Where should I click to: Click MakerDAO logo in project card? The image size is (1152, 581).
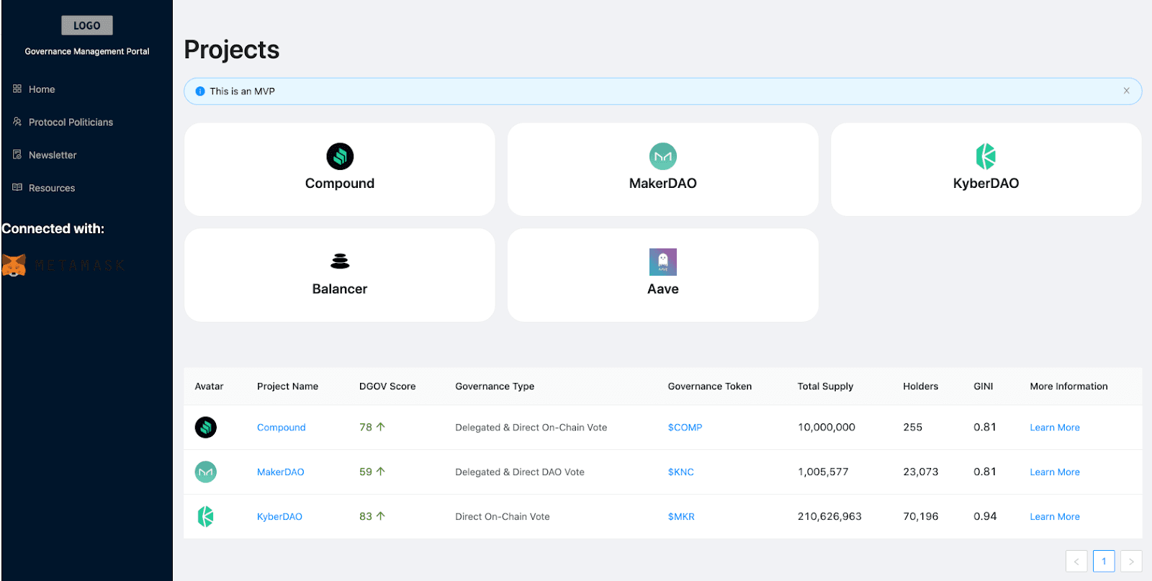[663, 156]
